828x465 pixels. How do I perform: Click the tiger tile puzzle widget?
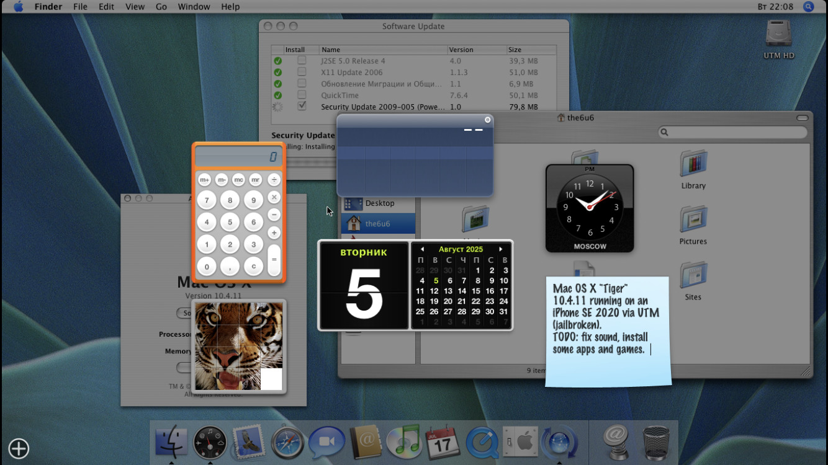tap(239, 347)
